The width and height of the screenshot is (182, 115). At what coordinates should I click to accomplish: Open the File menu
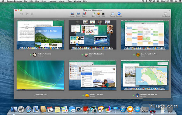tap(26, 1)
